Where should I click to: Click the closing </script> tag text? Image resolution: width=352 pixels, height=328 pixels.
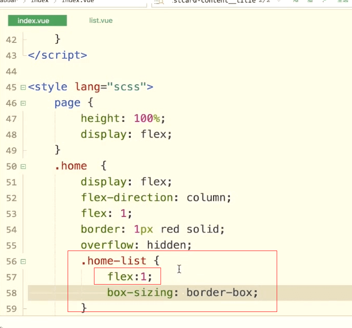(57, 55)
